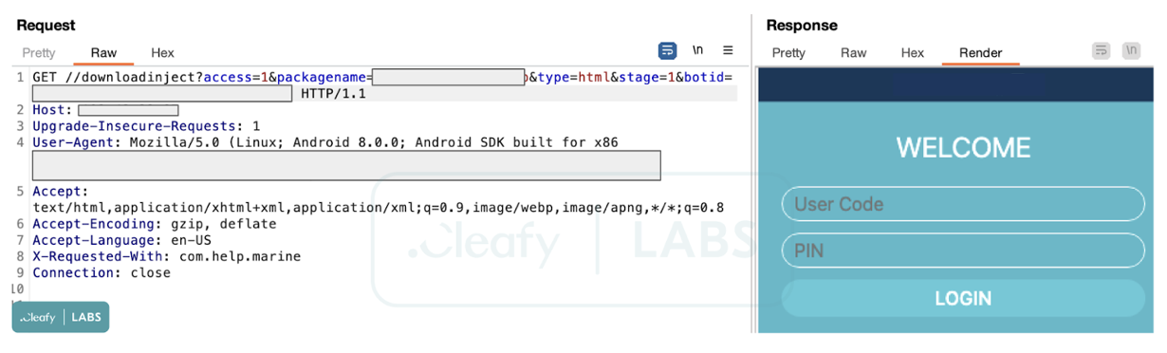The height and width of the screenshot is (353, 1167).
Task: Open the Hex tab in Request panel
Action: [x=162, y=53]
